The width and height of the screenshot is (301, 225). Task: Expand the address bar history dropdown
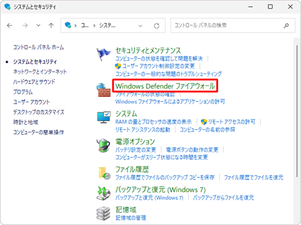tap(140, 26)
